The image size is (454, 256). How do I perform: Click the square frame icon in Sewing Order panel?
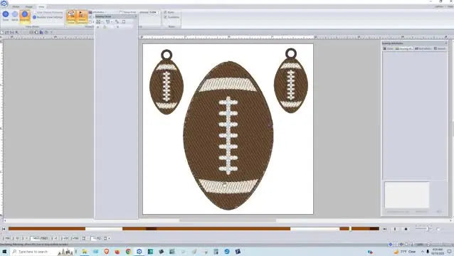coord(124,22)
